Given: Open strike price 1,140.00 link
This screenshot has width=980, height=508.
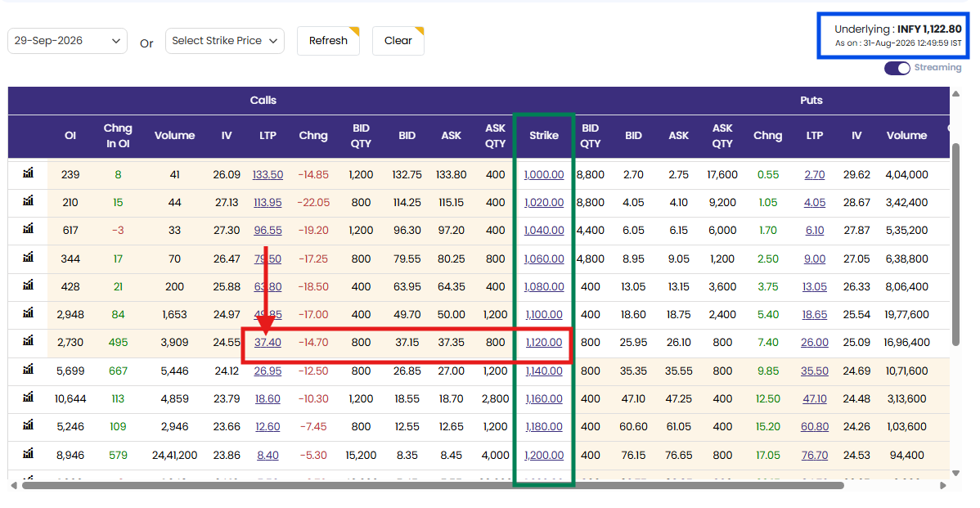Looking at the screenshot, I should tap(544, 371).
